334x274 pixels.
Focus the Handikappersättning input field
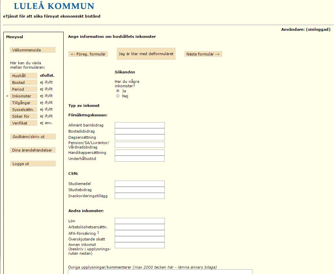coord(140,153)
